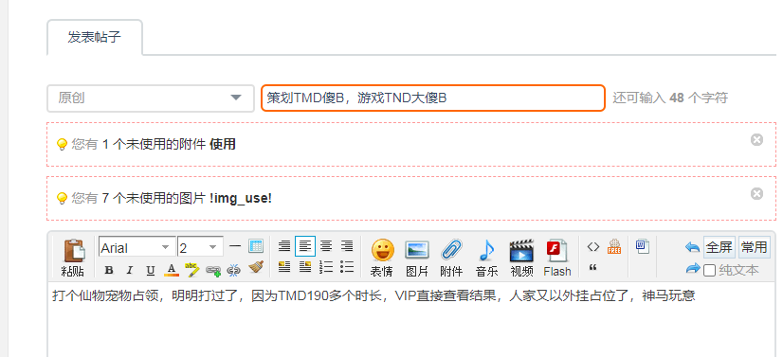Click the FREE message icon
The image size is (783, 357).
point(613,246)
